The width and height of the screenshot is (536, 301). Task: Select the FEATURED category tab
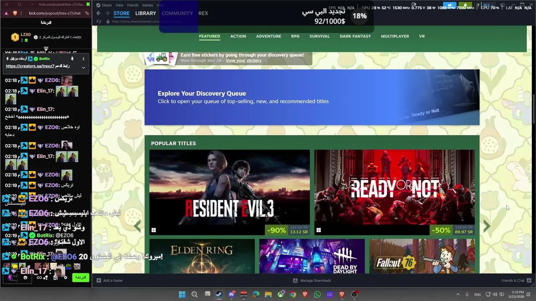coord(209,36)
